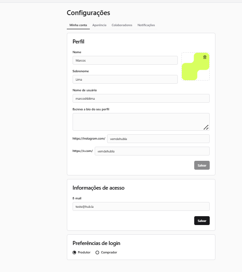Click the trash icon on profile picture
This screenshot has height=272, width=242.
pos(205,57)
